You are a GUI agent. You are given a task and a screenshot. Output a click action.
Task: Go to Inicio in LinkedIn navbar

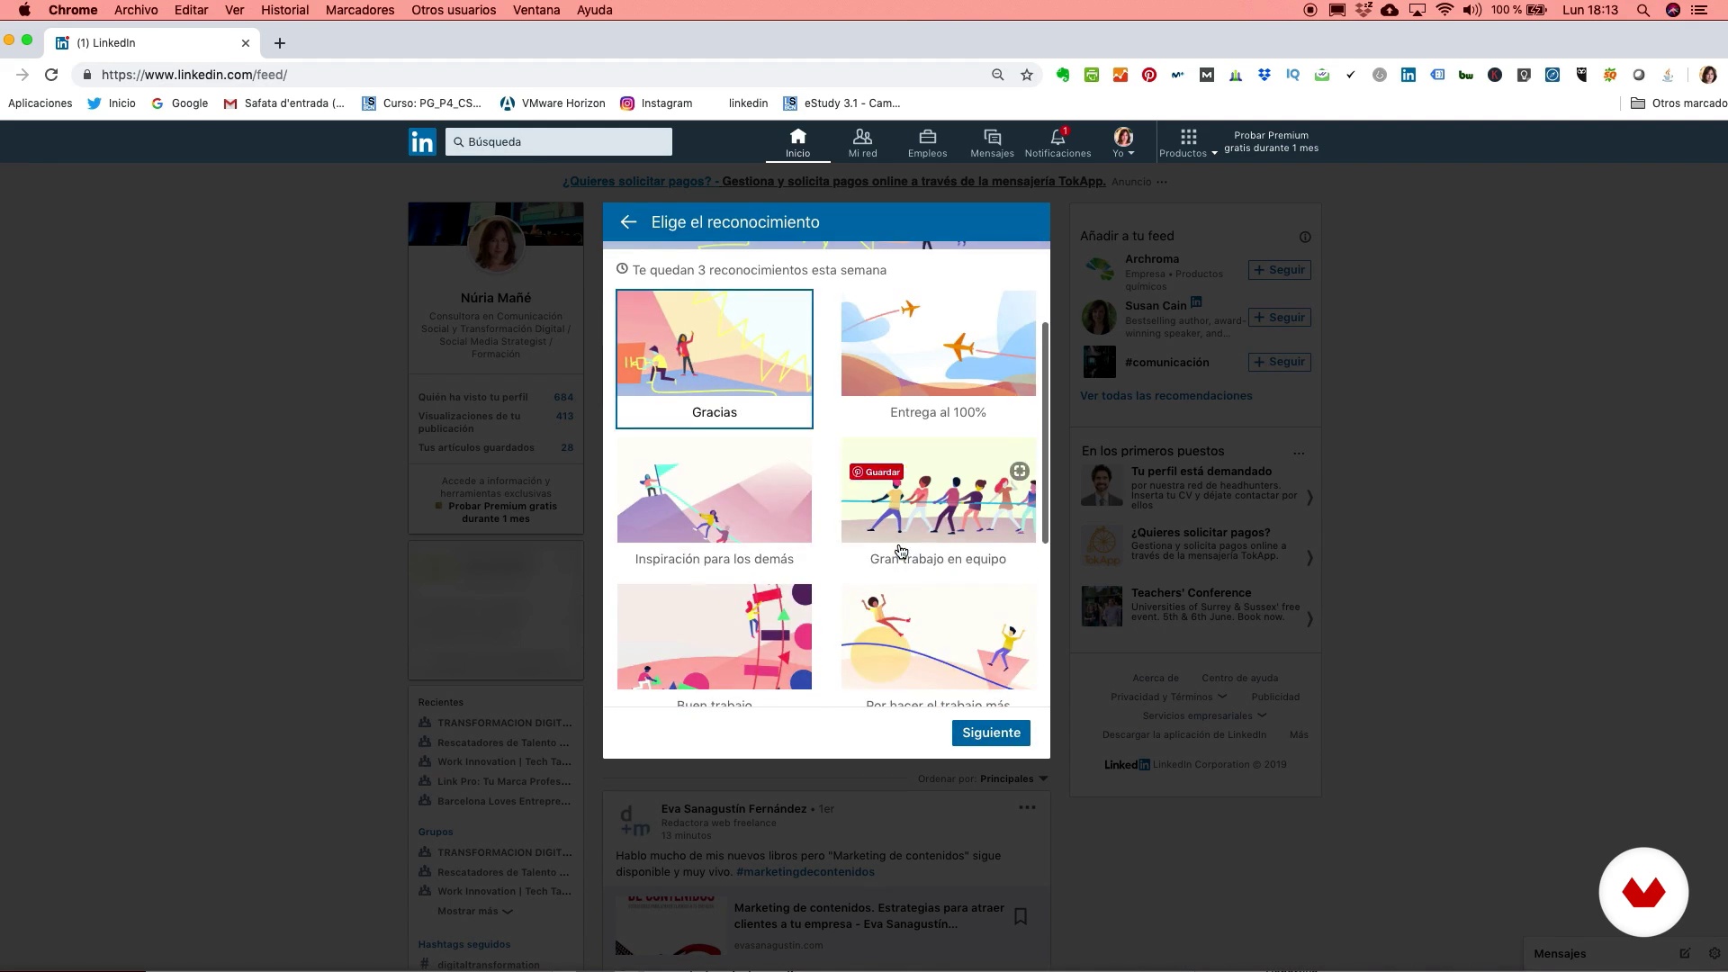797,142
